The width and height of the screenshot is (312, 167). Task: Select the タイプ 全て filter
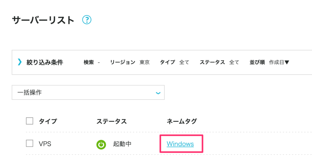click(175, 62)
